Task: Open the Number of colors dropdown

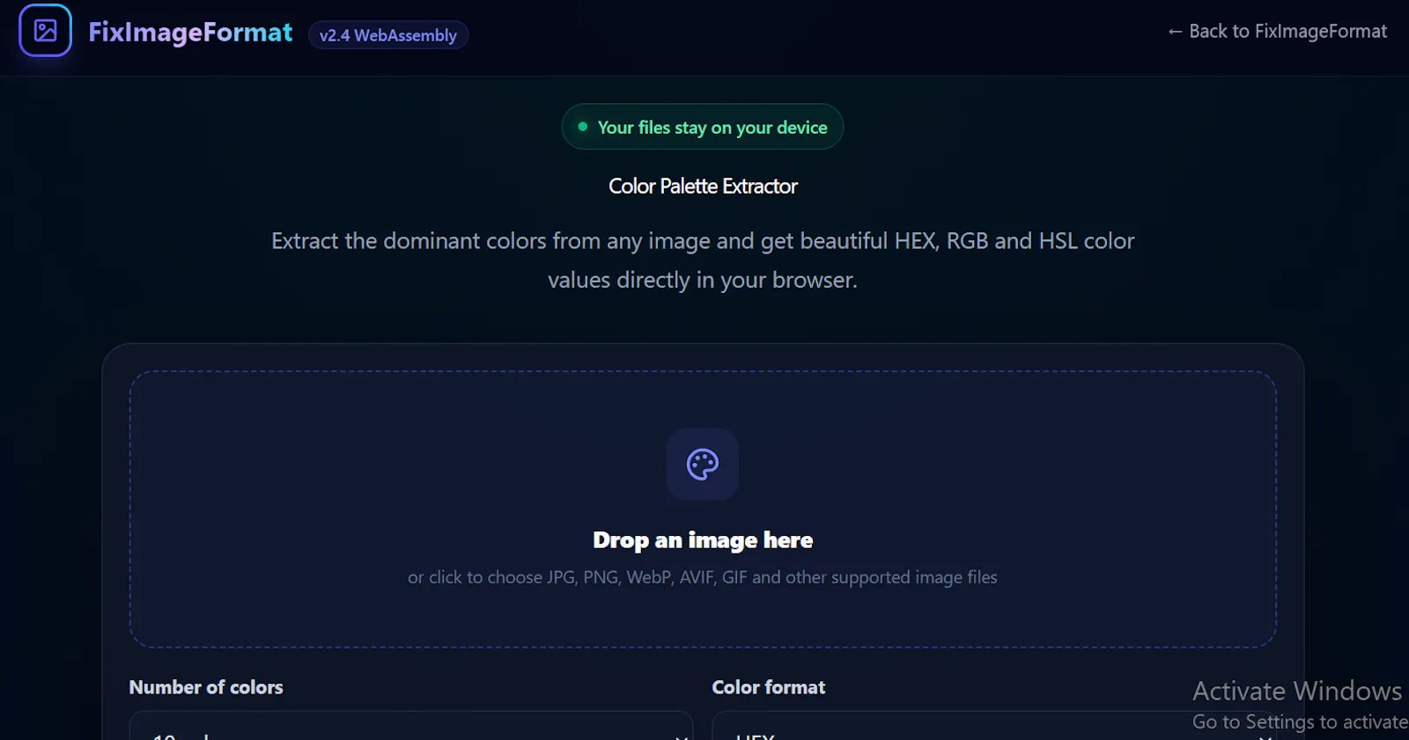Action: pos(411,726)
